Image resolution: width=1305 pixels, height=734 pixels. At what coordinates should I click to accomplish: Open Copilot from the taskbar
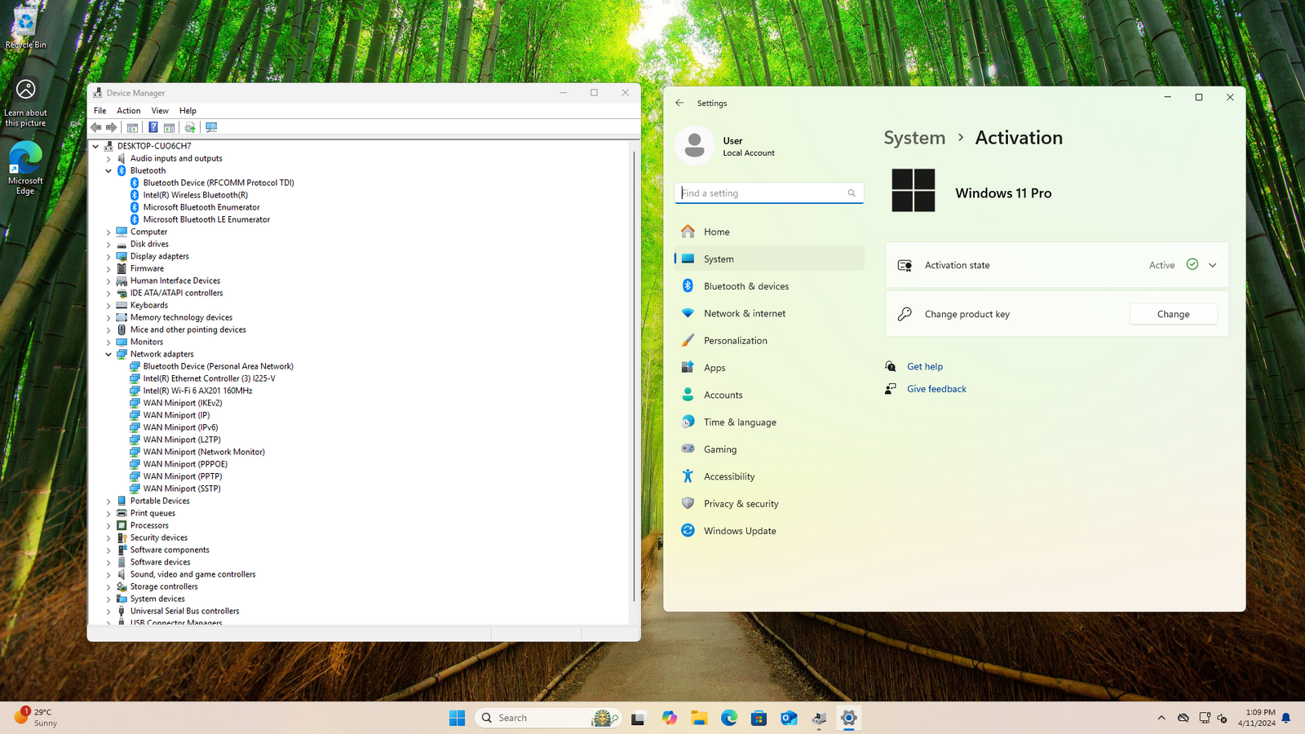tap(670, 718)
